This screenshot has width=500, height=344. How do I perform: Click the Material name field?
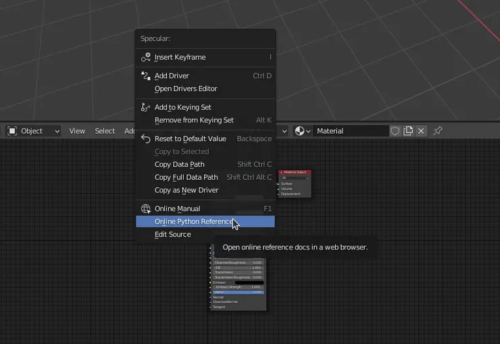(351, 131)
